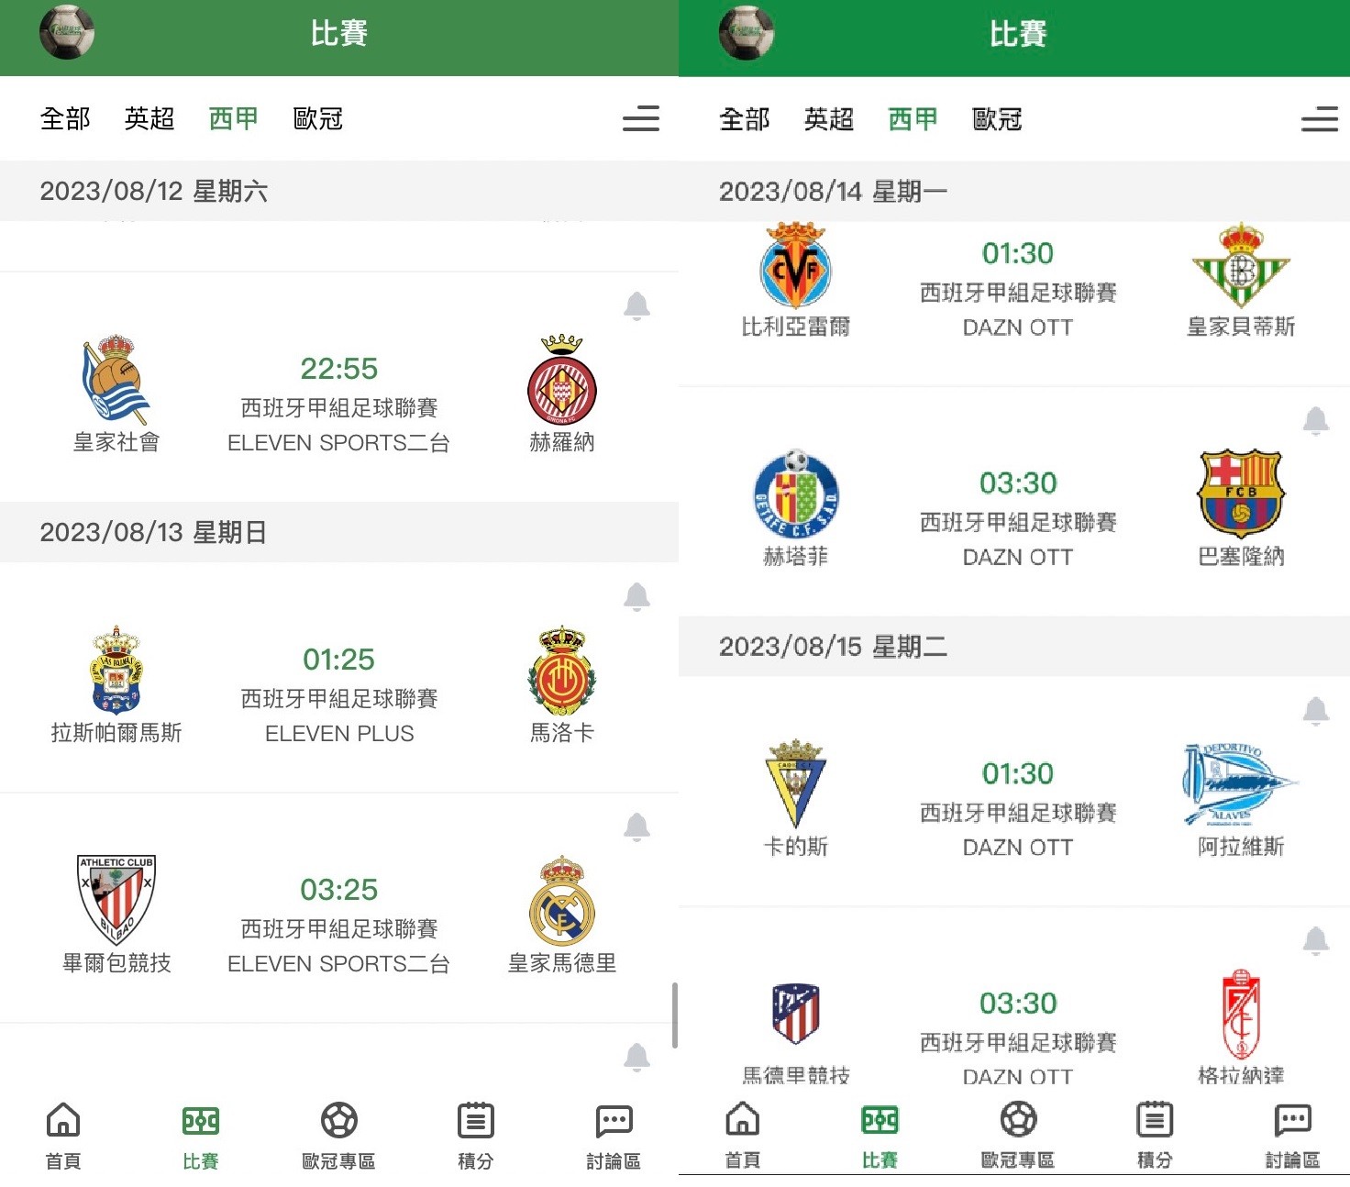Viewport: 1350px width, 1187px height.
Task: Tap the football avatar in right header
Action: [x=747, y=32]
